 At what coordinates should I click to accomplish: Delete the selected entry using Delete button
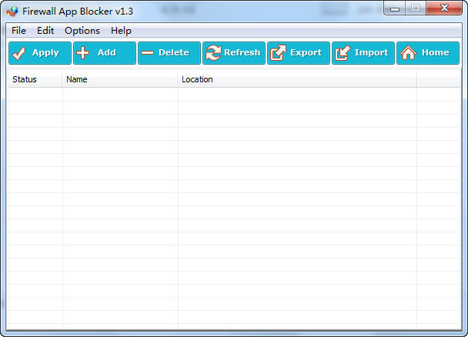pyautogui.click(x=169, y=53)
